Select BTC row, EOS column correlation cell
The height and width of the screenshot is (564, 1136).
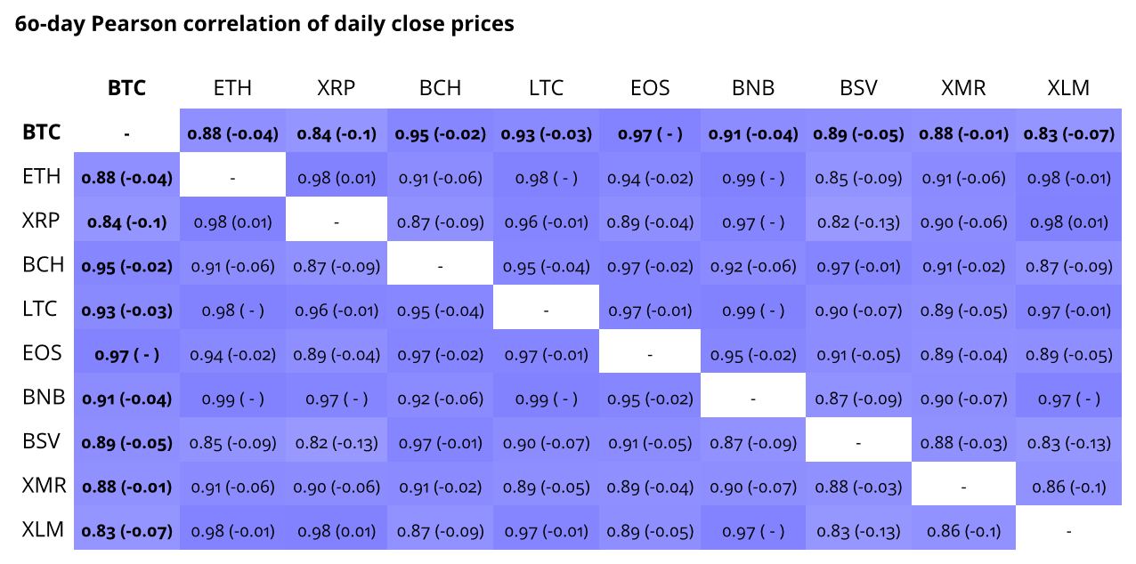tap(650, 134)
